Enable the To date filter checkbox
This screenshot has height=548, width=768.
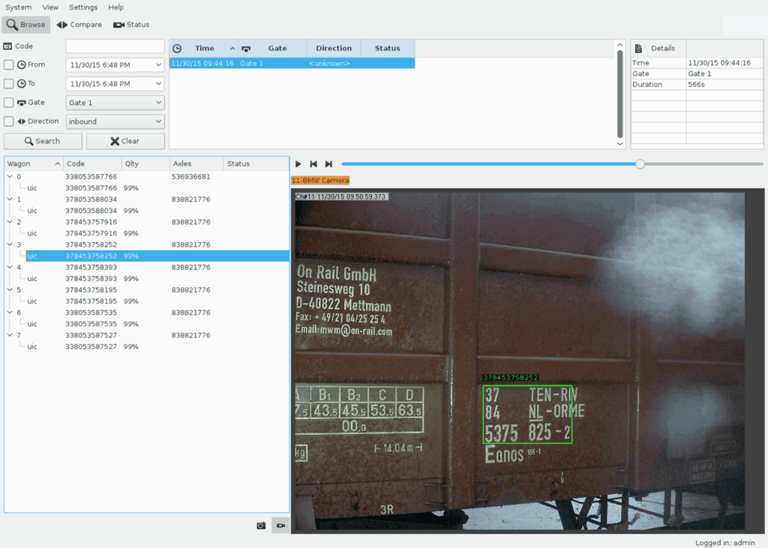(x=9, y=84)
